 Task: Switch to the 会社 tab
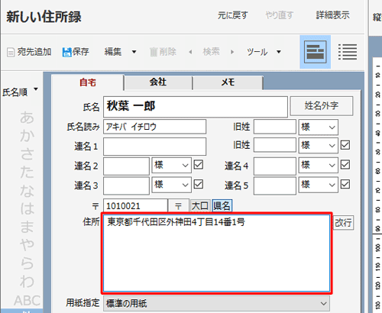coord(158,82)
